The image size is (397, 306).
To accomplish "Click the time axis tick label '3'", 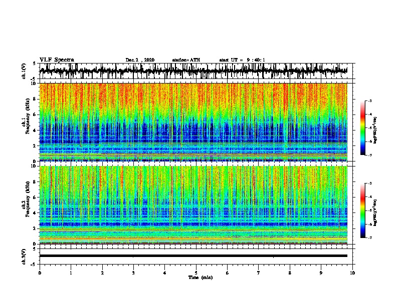I will pyautogui.click(x=133, y=273).
